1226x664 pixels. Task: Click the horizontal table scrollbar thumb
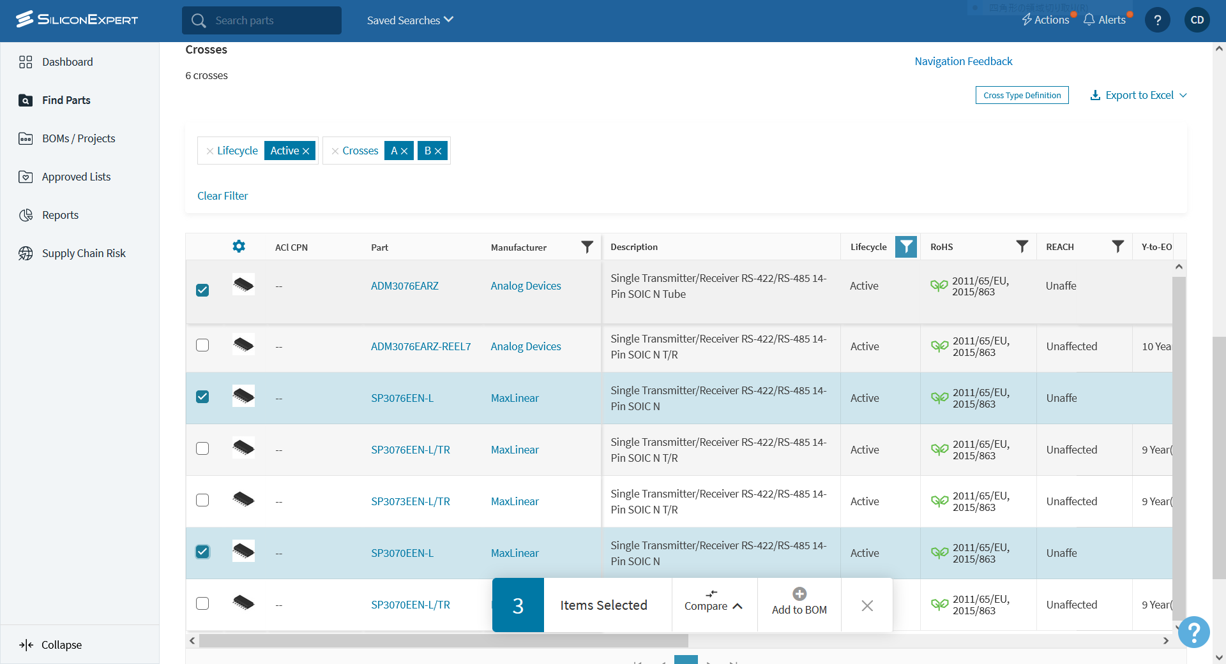[x=443, y=640]
